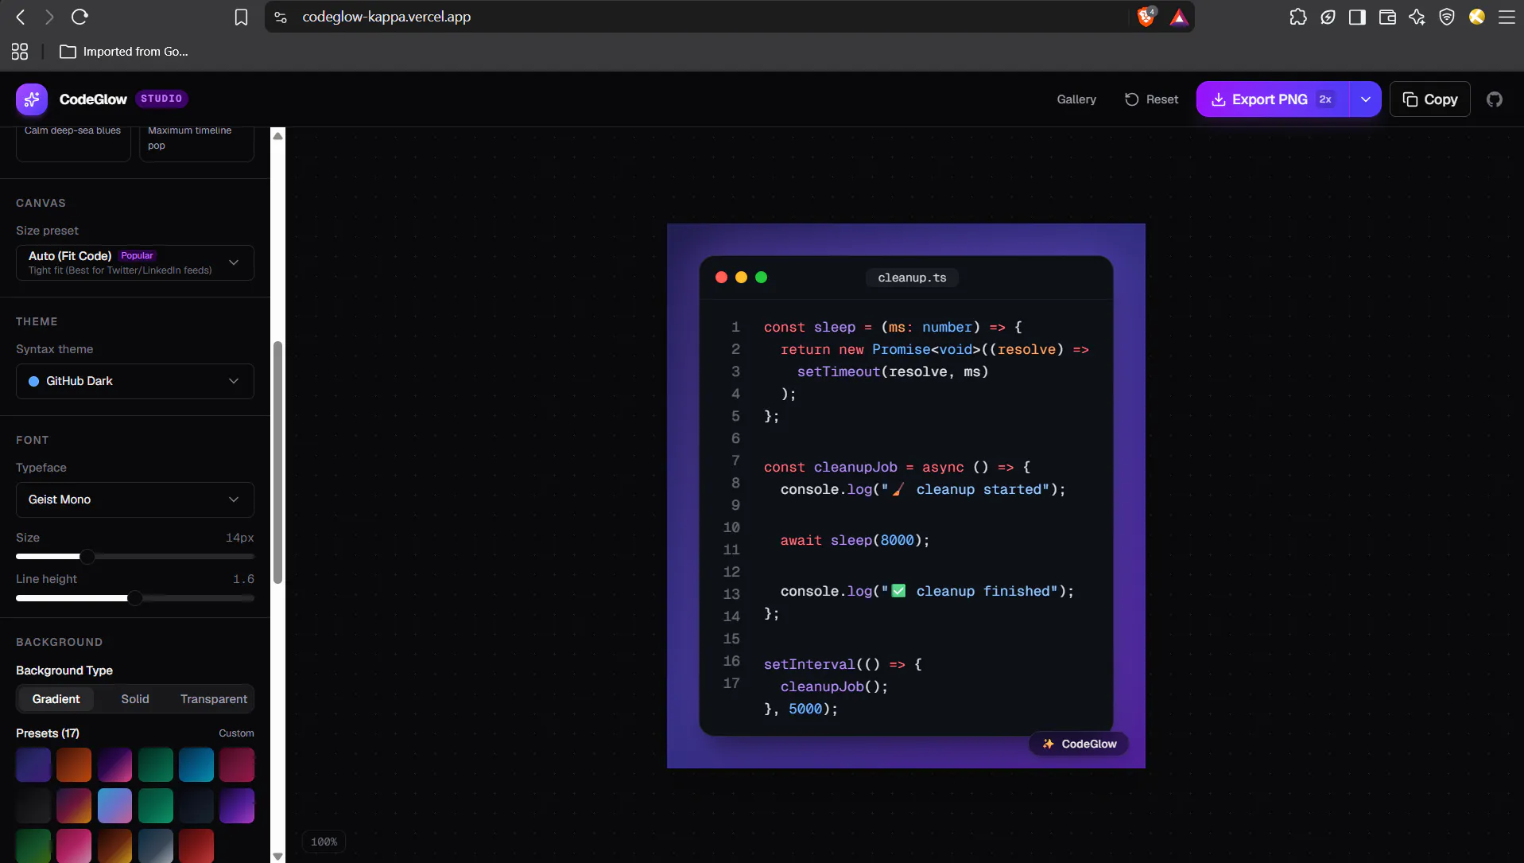Screen dimensions: 1524x863
Task: Click the sidebar vertical scrollbar
Action: coord(277,463)
